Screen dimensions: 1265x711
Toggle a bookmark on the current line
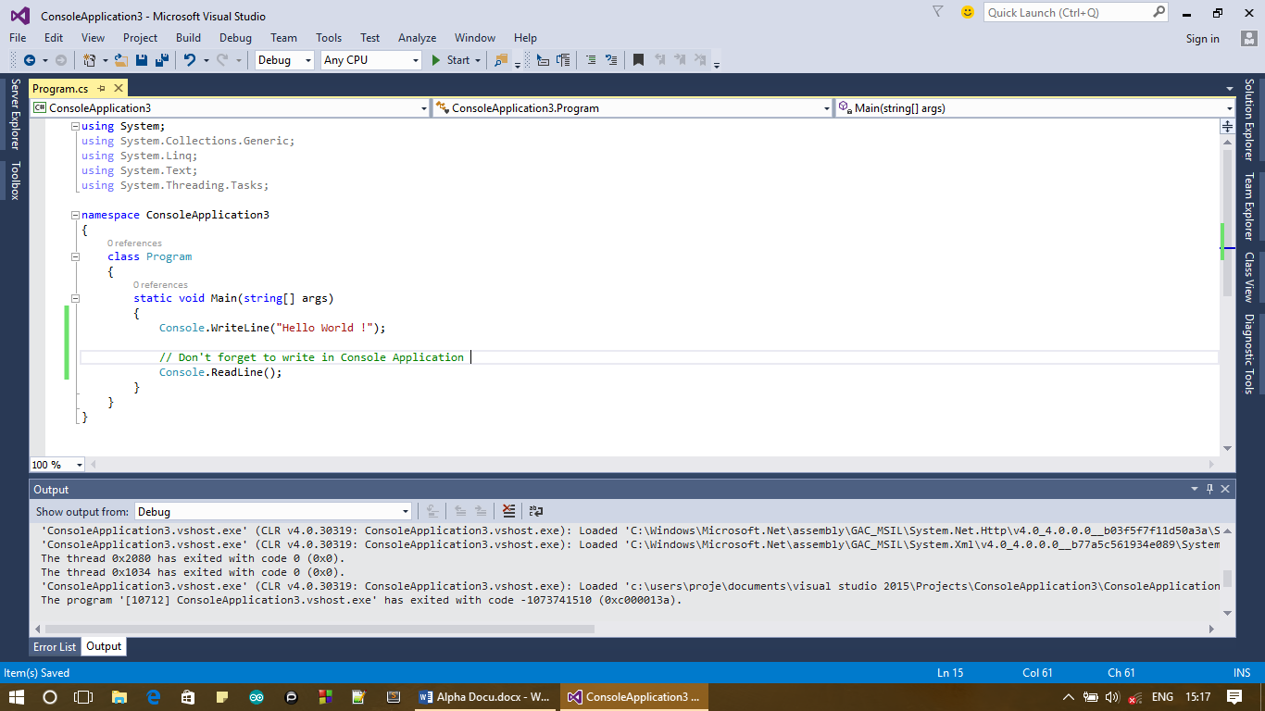[638, 59]
